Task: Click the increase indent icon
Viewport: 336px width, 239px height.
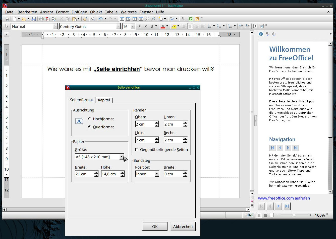Action: click(247, 26)
